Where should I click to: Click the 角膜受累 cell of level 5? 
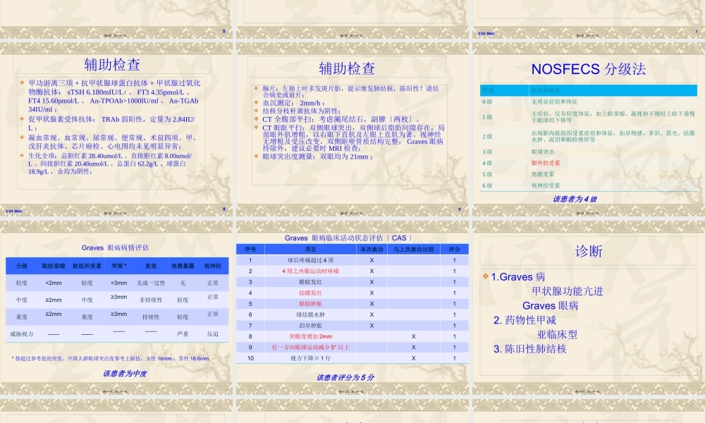point(542,174)
